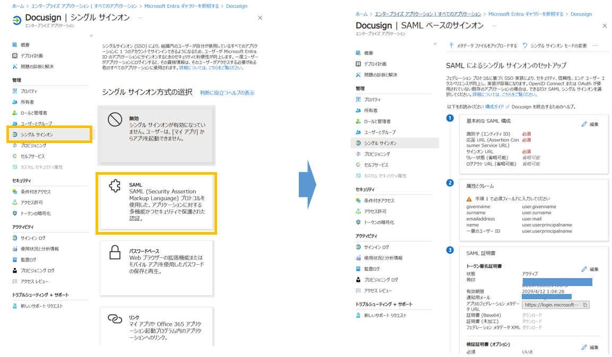Click メタデータ ファイルをアップロードする in toolbar

tap(483, 46)
